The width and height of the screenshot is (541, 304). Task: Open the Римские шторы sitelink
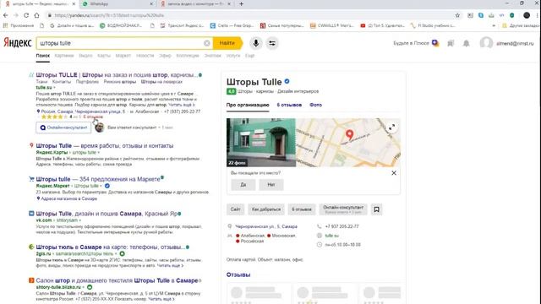coord(120,82)
